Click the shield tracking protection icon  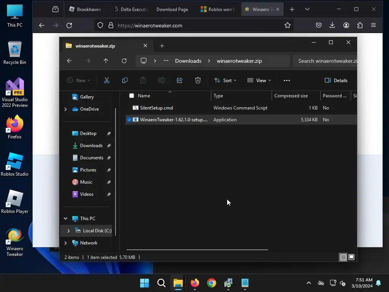[100, 25]
